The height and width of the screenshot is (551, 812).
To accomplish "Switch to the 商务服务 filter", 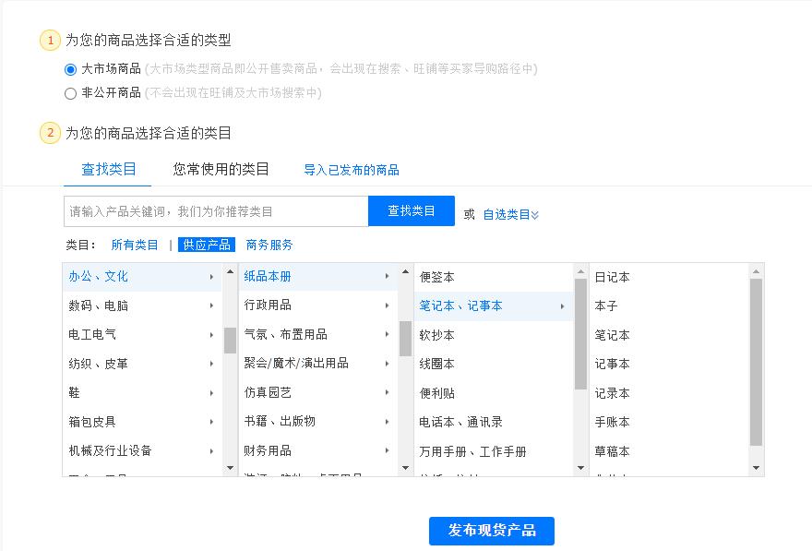I will [x=270, y=245].
